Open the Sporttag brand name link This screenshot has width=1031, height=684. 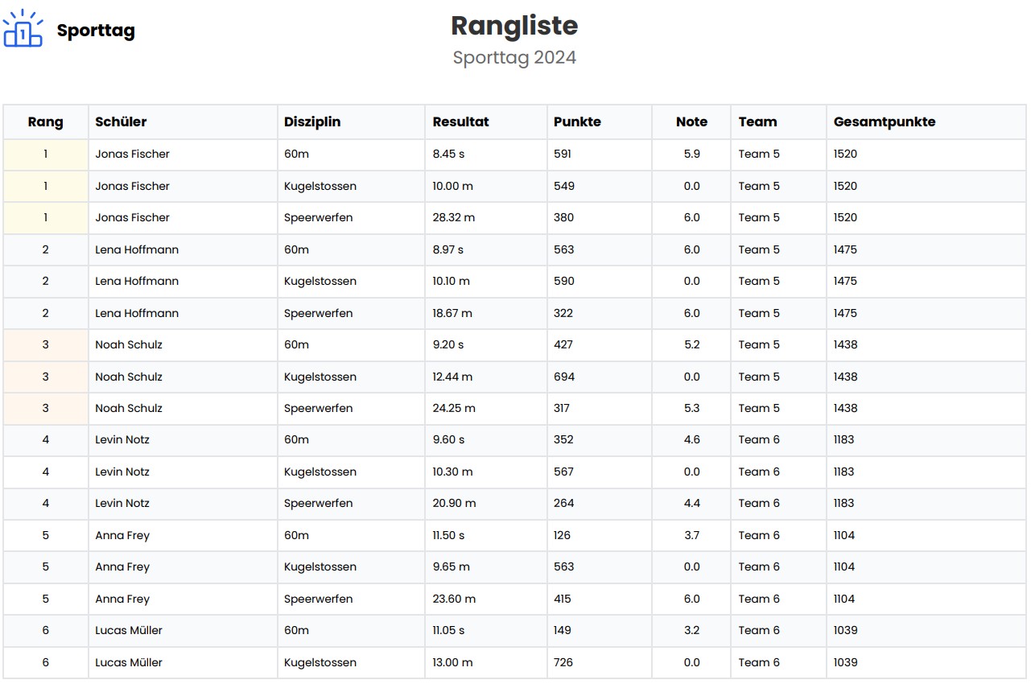point(96,31)
